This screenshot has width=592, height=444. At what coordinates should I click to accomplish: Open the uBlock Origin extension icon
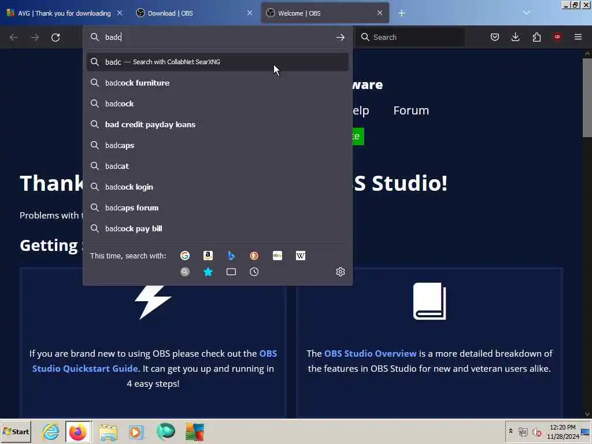[557, 37]
